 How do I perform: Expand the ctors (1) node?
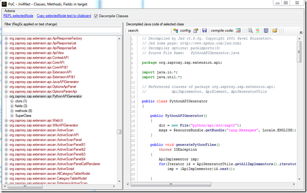coord(12,102)
